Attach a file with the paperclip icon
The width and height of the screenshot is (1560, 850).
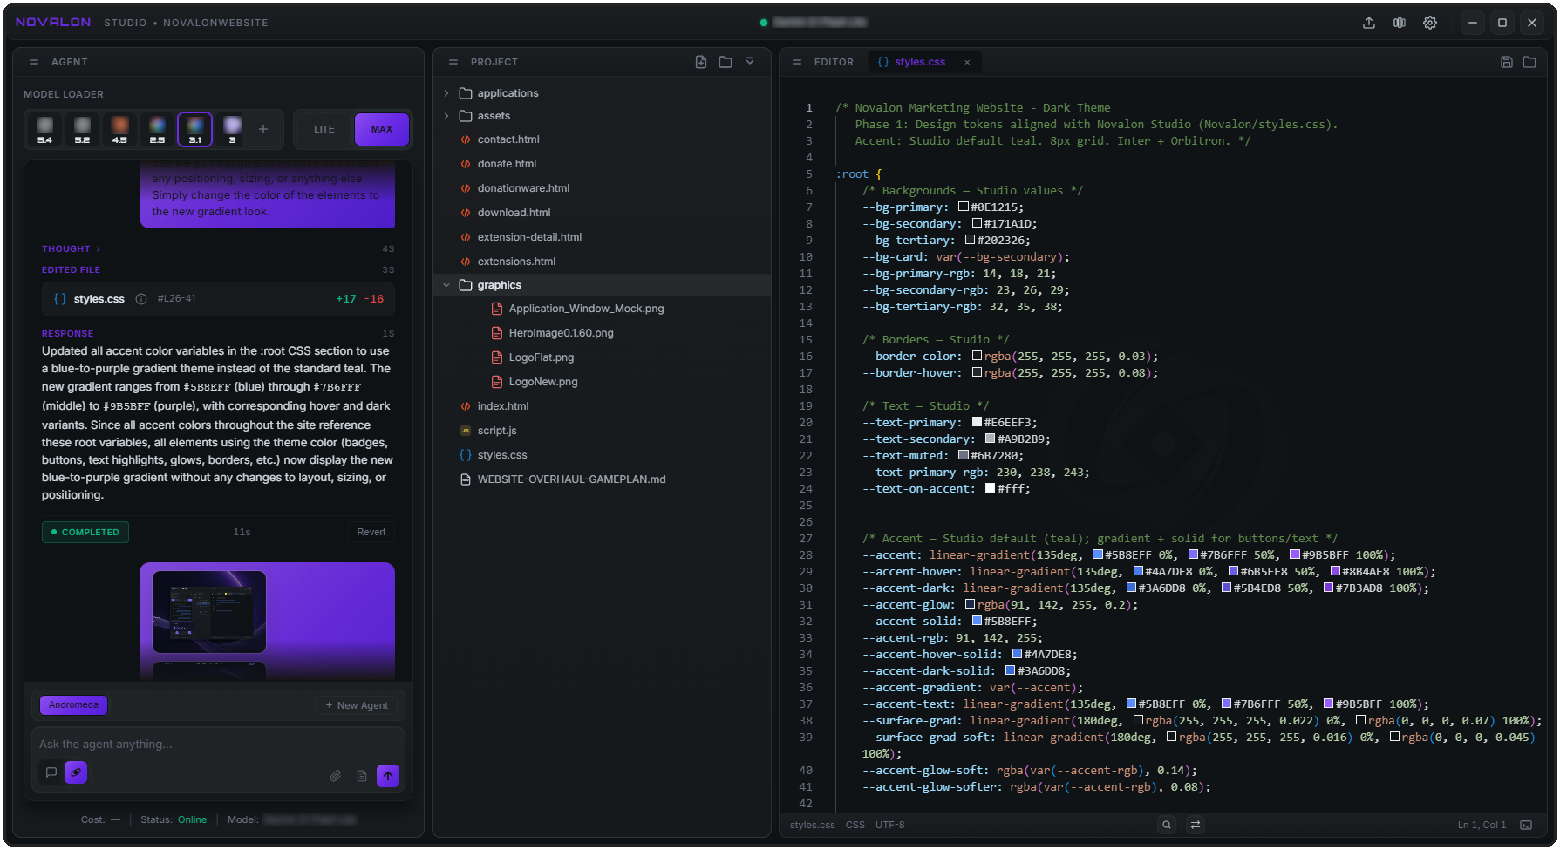tap(335, 776)
